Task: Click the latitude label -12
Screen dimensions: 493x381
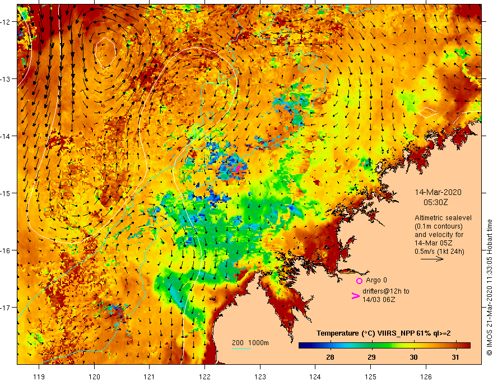Action: (6, 22)
